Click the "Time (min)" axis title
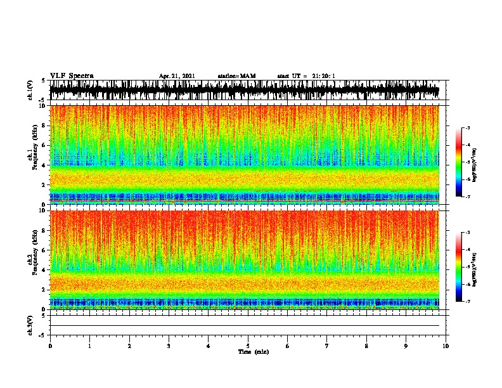Screen dimensions: 502x388 (254, 352)
